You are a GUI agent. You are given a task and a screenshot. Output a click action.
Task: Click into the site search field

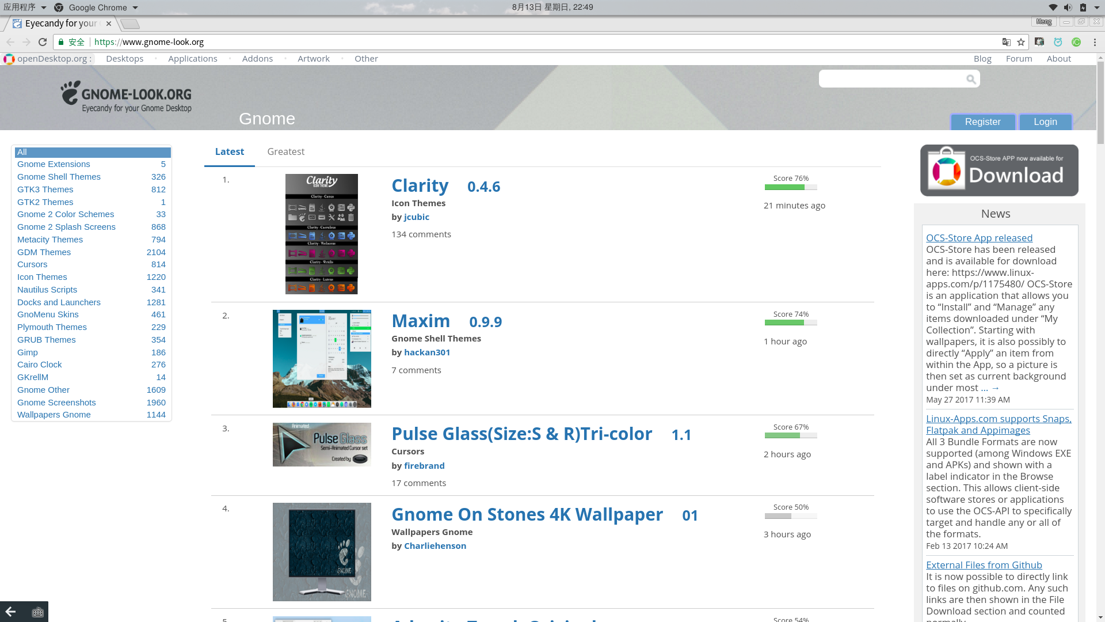[x=892, y=79]
